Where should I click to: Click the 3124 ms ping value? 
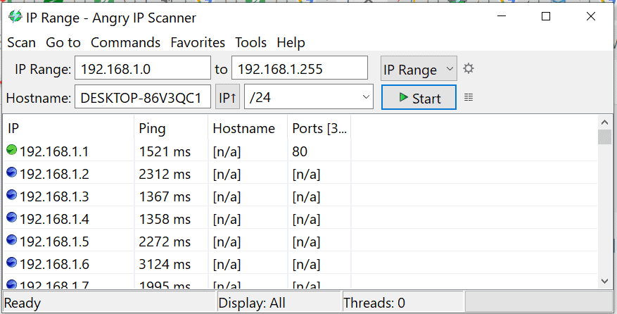[165, 264]
